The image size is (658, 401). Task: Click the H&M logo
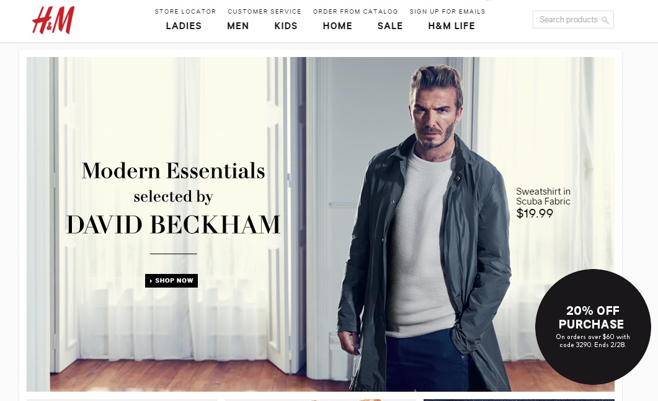click(53, 20)
